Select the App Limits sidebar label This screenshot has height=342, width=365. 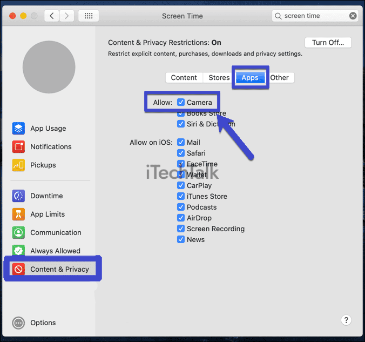(x=48, y=214)
